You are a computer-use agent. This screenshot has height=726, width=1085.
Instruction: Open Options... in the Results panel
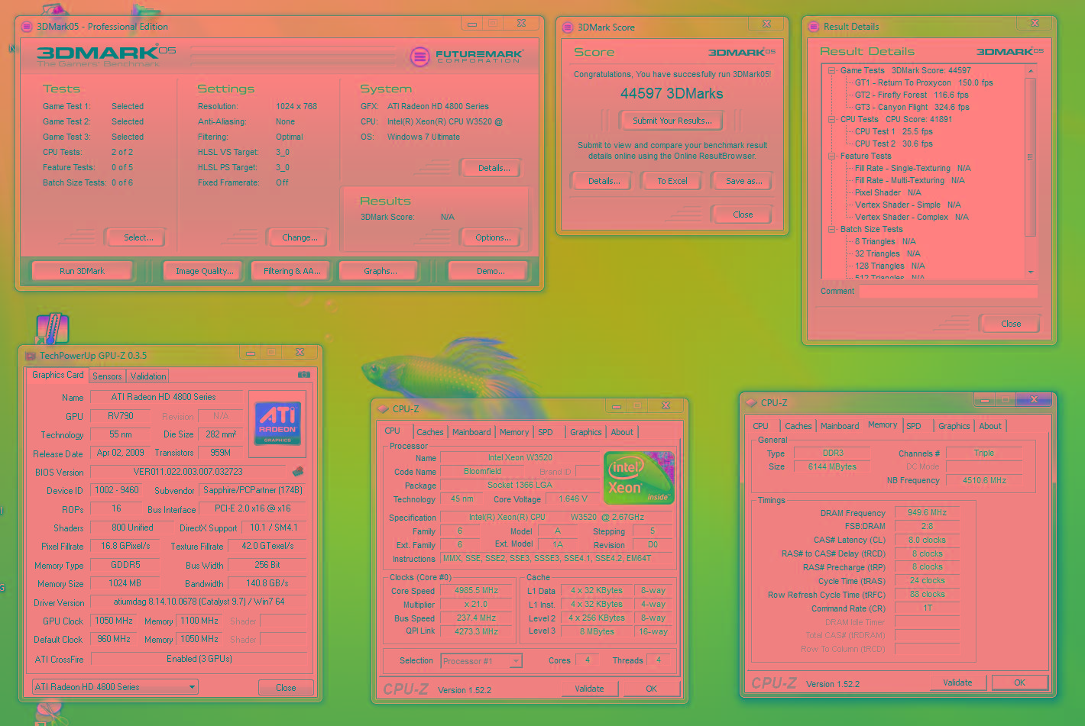coord(493,237)
